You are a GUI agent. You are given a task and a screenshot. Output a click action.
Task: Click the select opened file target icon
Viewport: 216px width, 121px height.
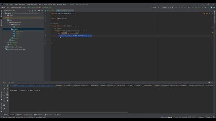coord(29,11)
